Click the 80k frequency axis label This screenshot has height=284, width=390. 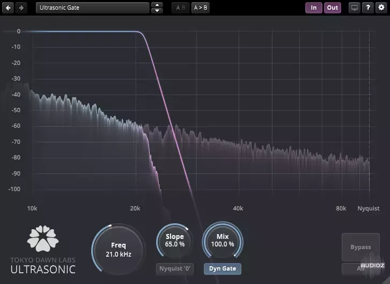point(341,208)
